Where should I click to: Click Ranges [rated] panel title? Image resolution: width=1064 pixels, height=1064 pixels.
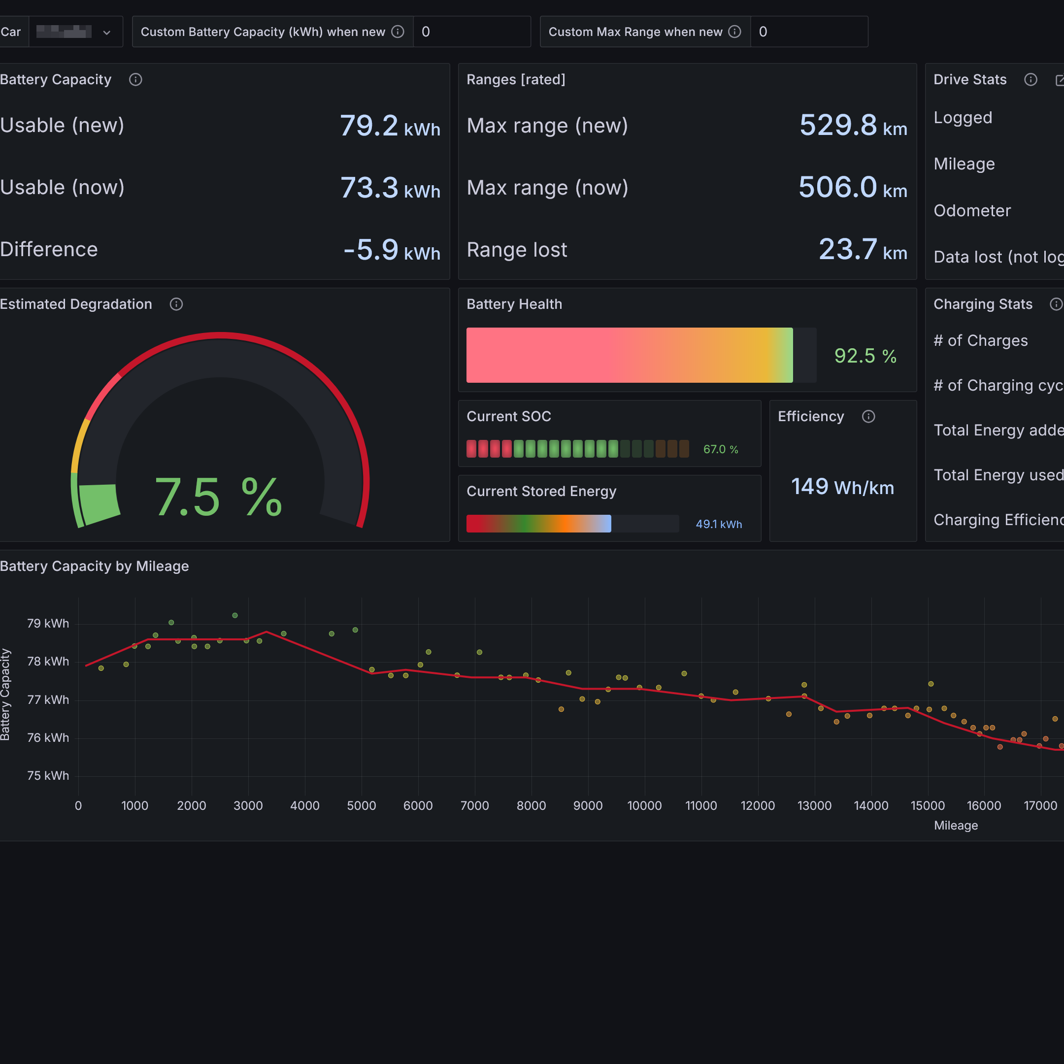[x=516, y=80]
